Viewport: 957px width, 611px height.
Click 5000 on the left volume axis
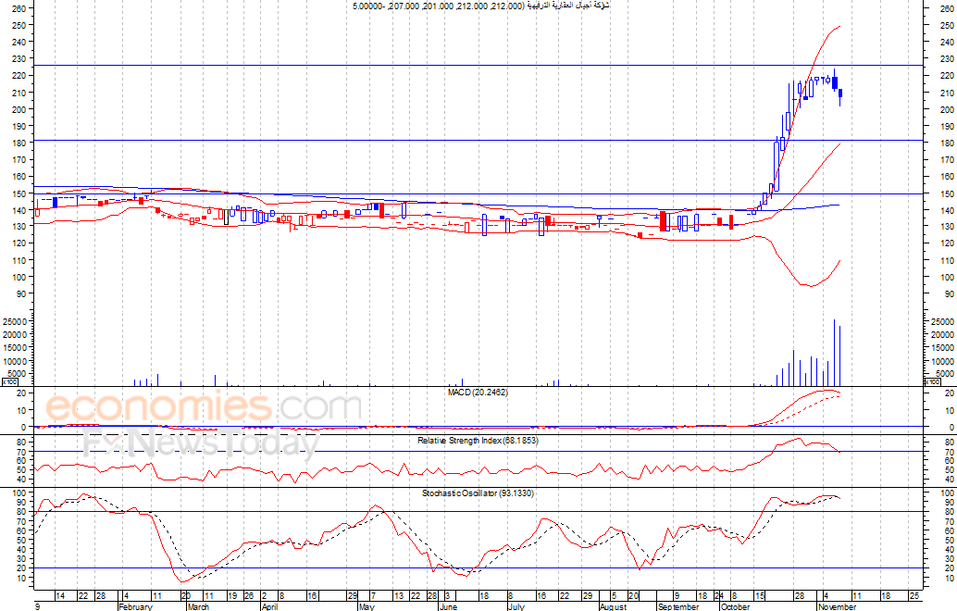tap(17, 374)
